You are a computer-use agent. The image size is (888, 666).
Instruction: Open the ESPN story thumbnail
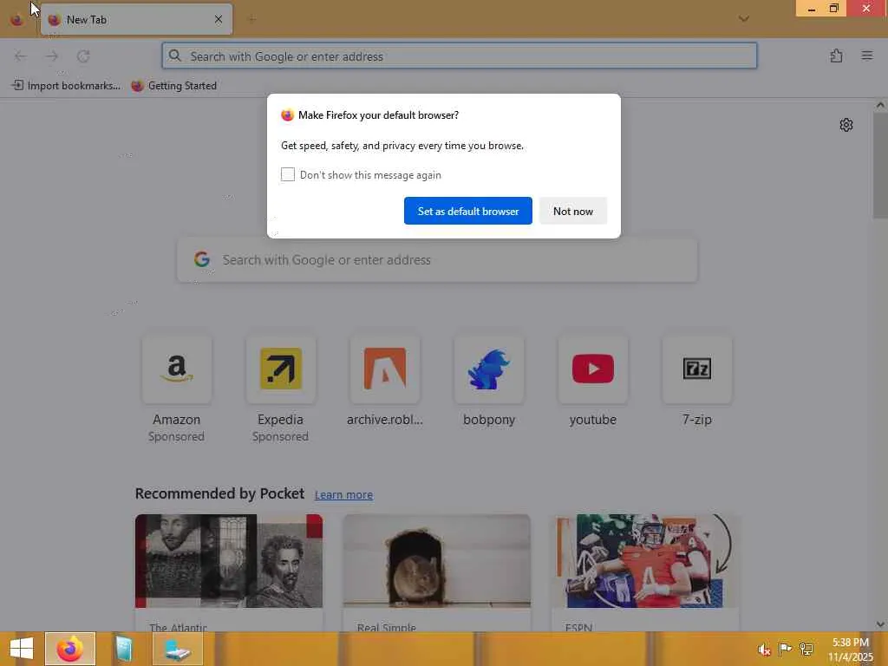[x=645, y=561]
